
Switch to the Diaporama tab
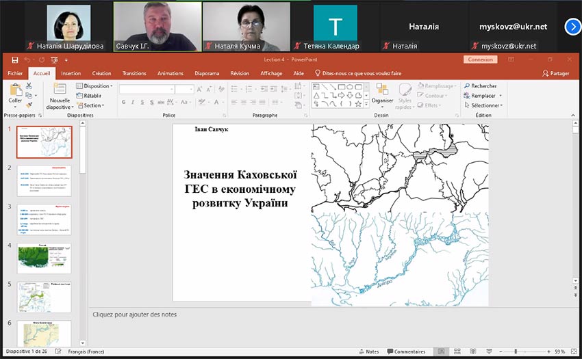[206, 73]
